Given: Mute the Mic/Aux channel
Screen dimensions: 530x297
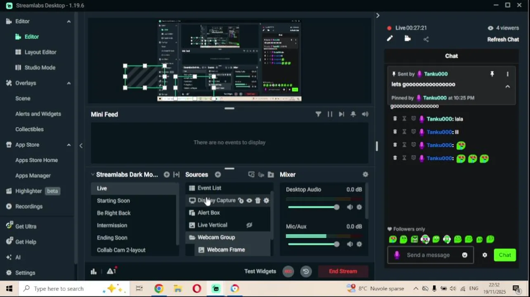Looking at the screenshot, I should coord(350,244).
